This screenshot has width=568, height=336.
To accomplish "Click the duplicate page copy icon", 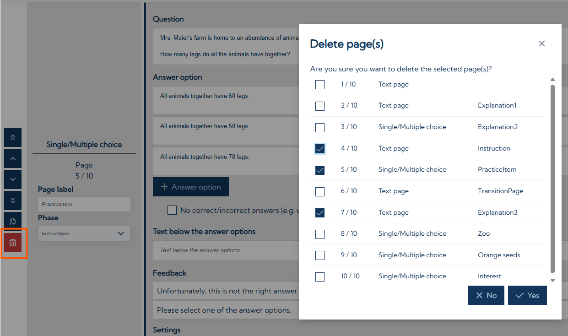I will [13, 222].
